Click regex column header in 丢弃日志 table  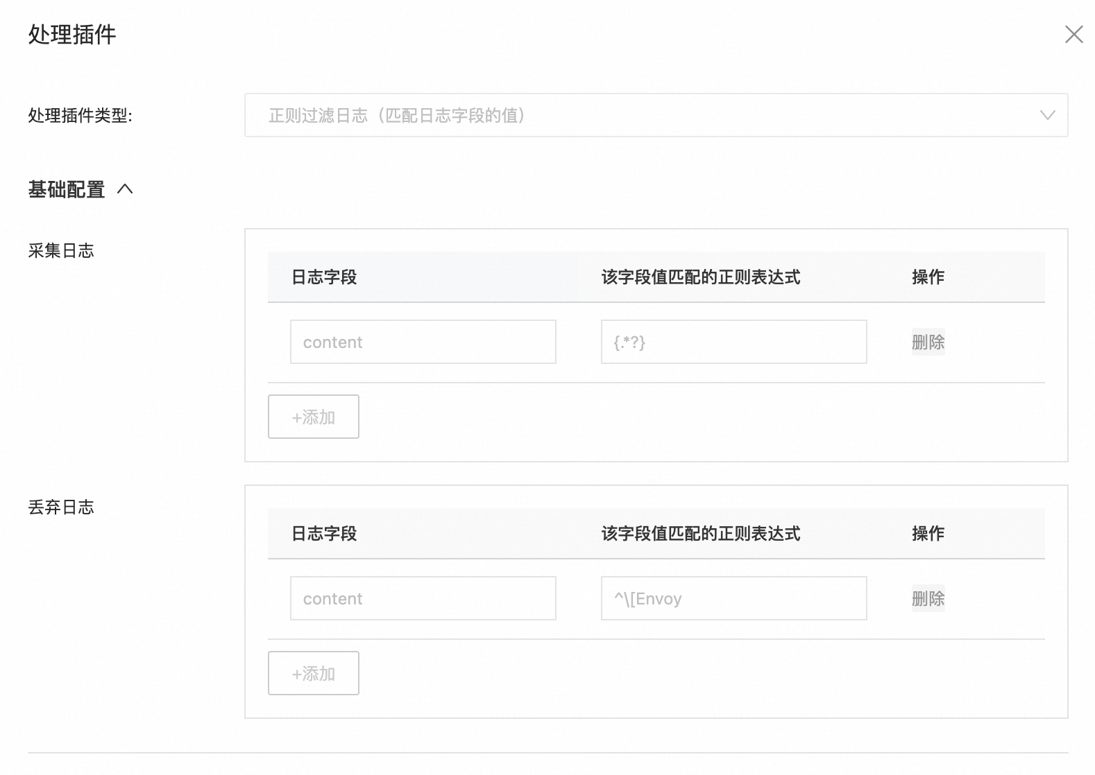tap(700, 534)
